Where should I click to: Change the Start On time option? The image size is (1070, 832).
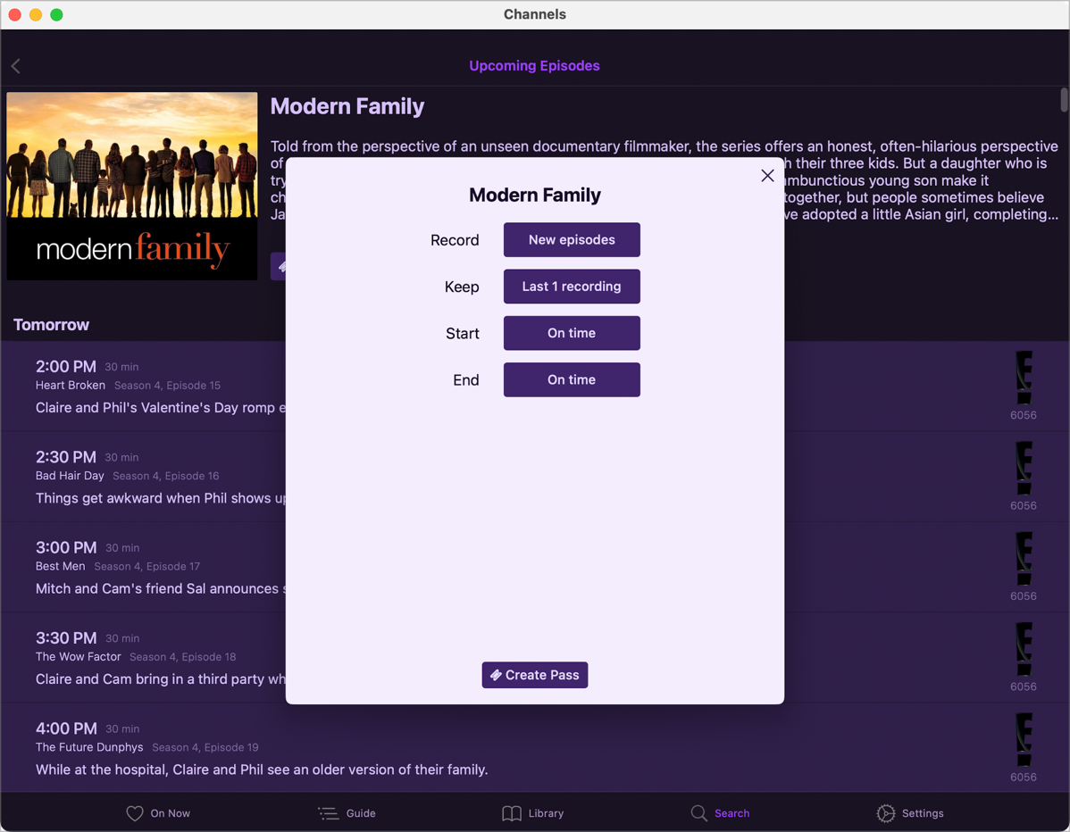pyautogui.click(x=572, y=333)
